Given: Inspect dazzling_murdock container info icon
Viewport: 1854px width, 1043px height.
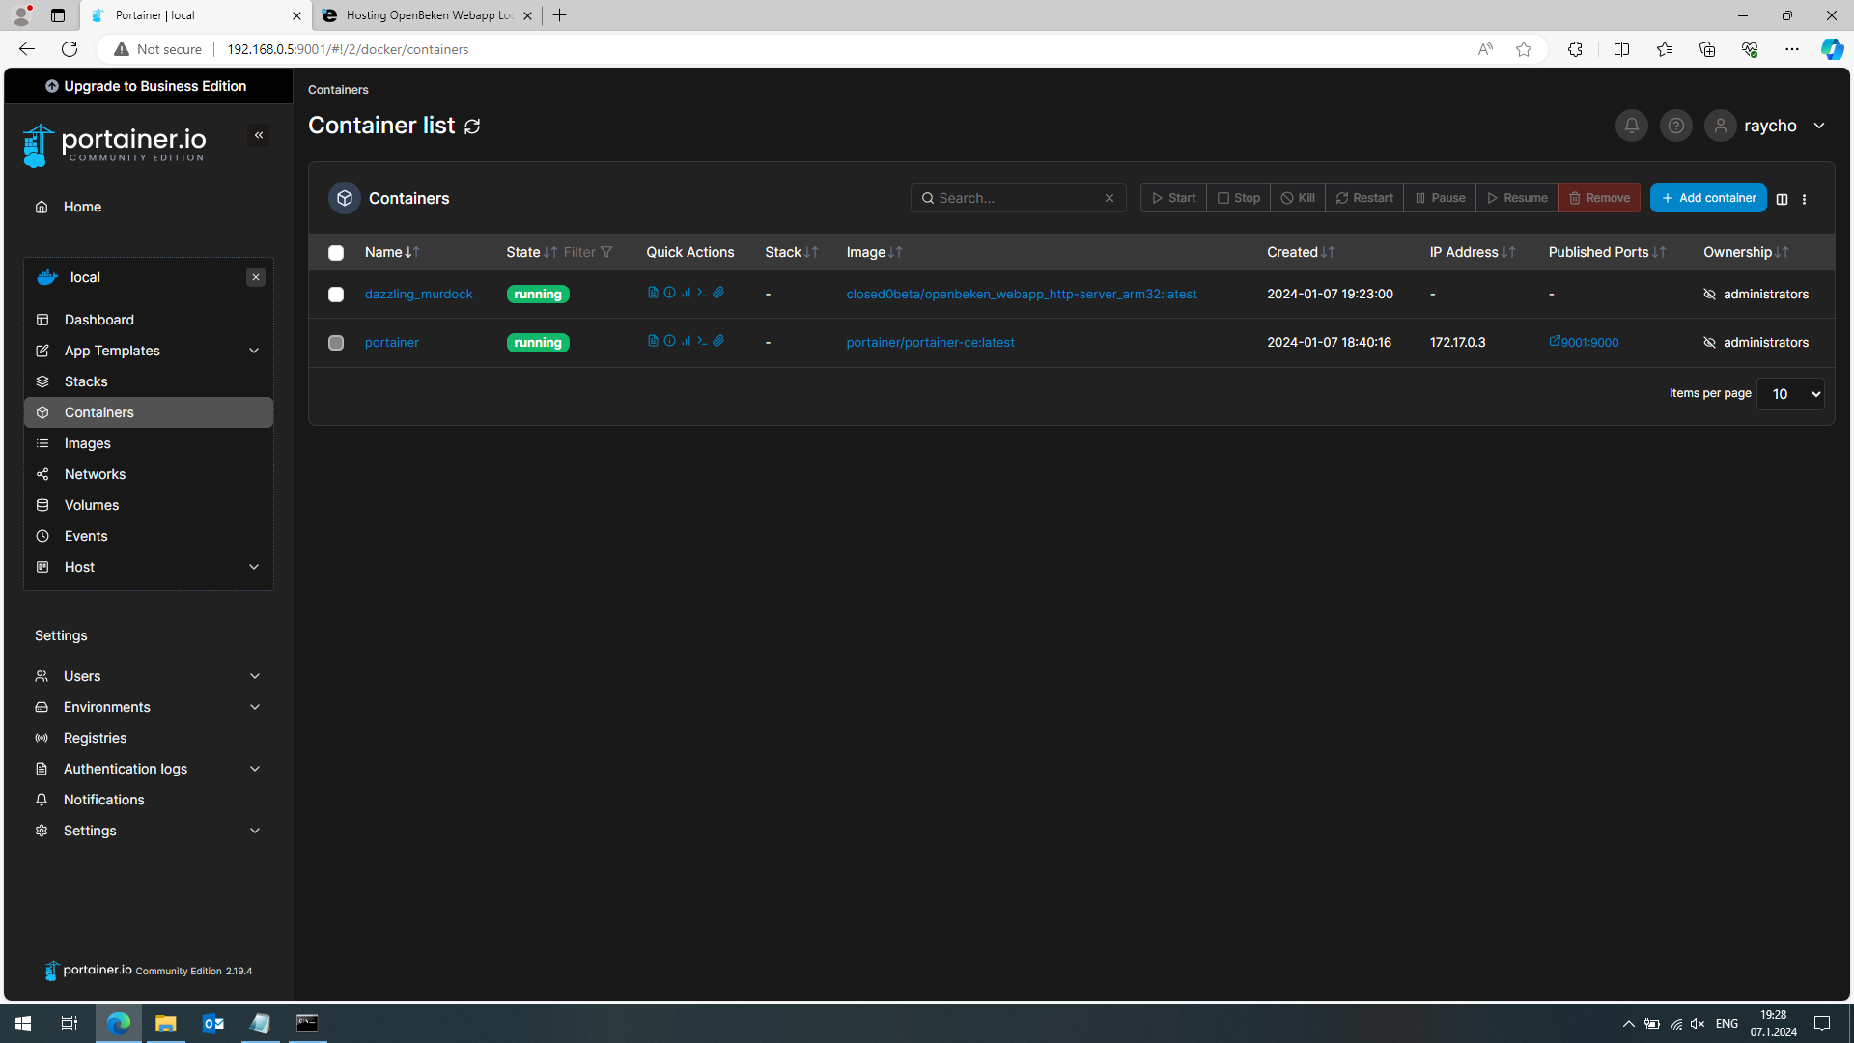Looking at the screenshot, I should pos(669,293).
